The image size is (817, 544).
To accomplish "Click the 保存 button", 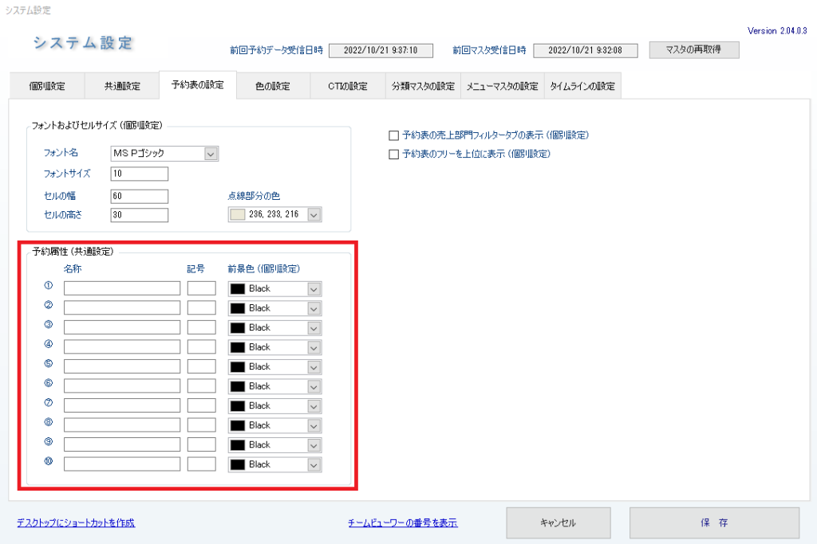I will pyautogui.click(x=714, y=523).
